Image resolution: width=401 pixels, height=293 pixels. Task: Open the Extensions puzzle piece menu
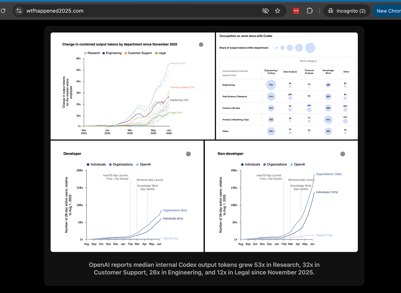point(310,11)
